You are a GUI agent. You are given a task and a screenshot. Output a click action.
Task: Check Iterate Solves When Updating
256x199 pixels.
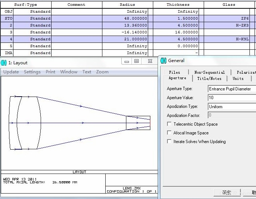pos(169,141)
